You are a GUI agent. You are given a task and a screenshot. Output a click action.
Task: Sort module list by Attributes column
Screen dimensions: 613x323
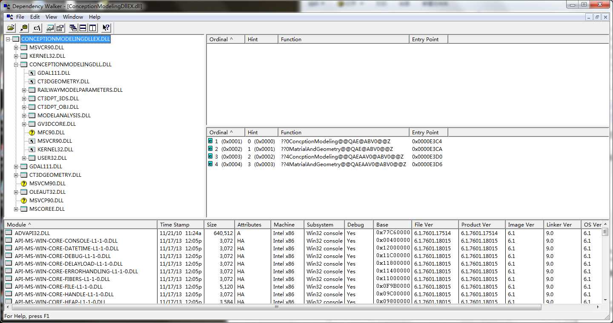pyautogui.click(x=252, y=224)
